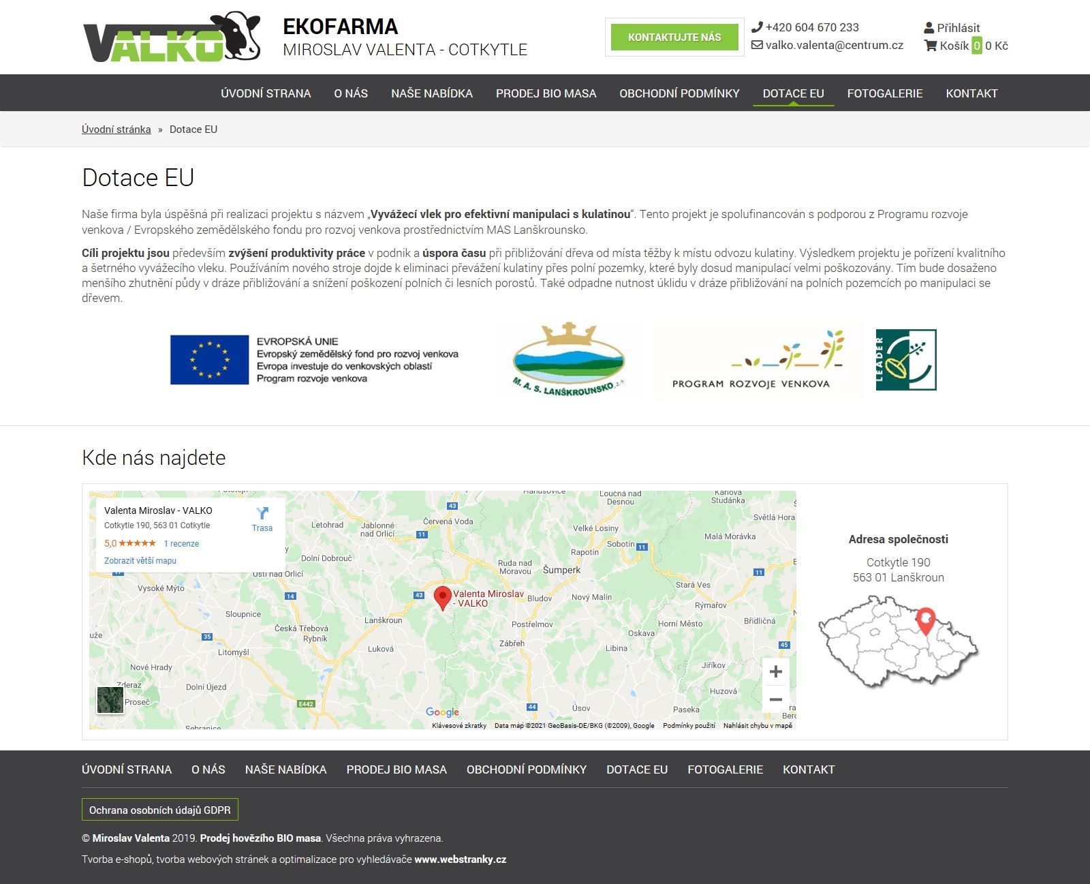Click the Kde nás najdete heading
Image resolution: width=1090 pixels, height=884 pixels.
[x=154, y=457]
